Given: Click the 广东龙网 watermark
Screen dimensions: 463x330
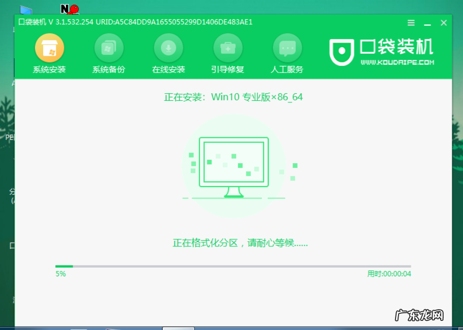Looking at the screenshot, I should (420, 314).
